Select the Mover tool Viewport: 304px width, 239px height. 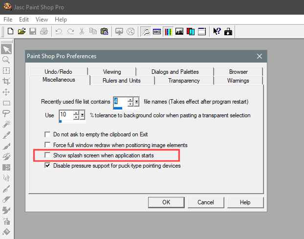6,92
